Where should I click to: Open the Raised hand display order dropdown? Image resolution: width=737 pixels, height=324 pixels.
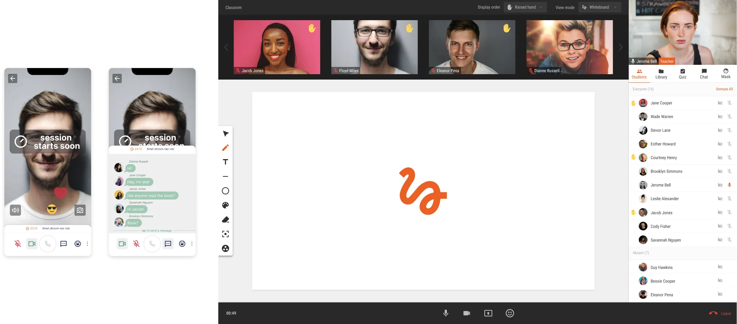tap(525, 7)
